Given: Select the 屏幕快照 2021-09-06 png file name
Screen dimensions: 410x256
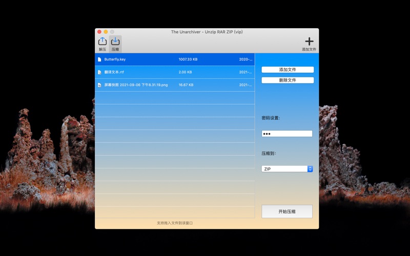Looking at the screenshot, I should pyautogui.click(x=136, y=85).
